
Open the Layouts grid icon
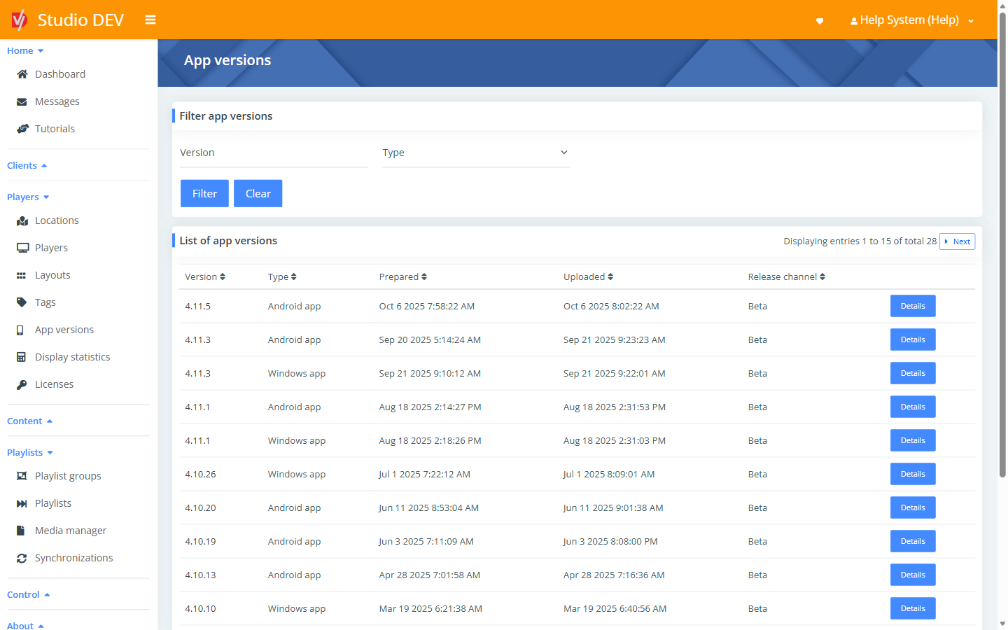coord(22,275)
